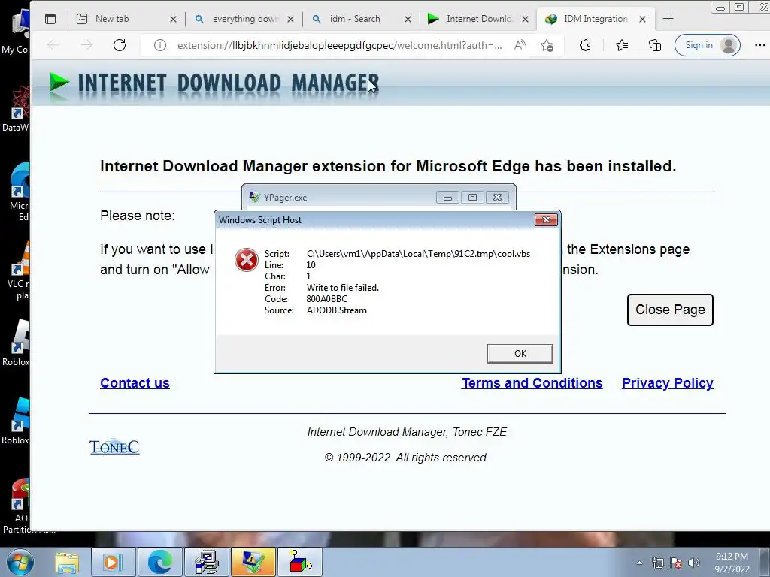
Task: Switch to the idm - Search tab
Action: point(362,19)
